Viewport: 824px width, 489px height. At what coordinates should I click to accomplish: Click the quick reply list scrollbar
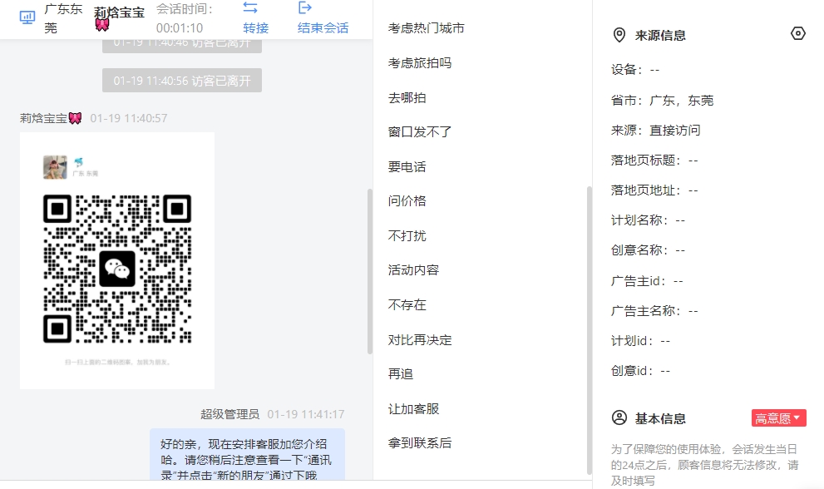(589, 330)
